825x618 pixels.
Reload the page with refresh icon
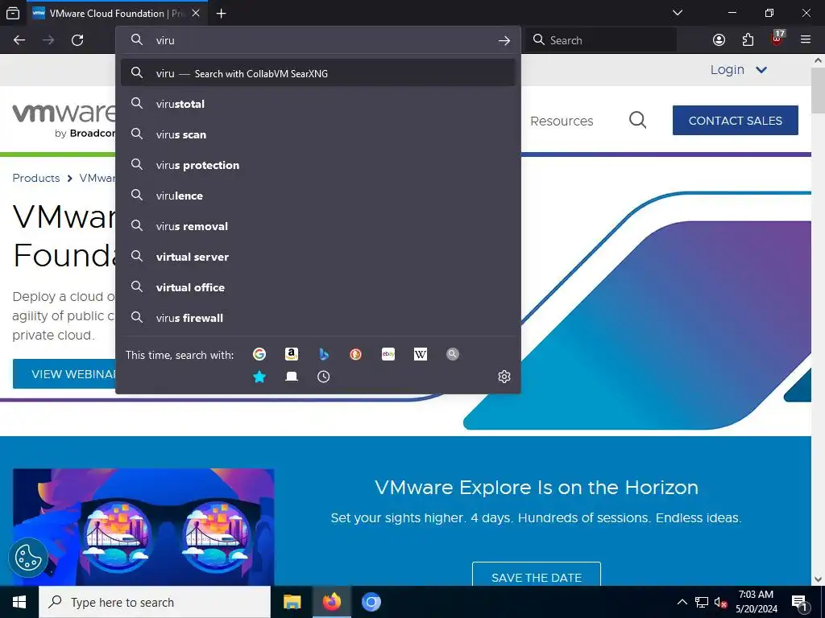coord(77,40)
